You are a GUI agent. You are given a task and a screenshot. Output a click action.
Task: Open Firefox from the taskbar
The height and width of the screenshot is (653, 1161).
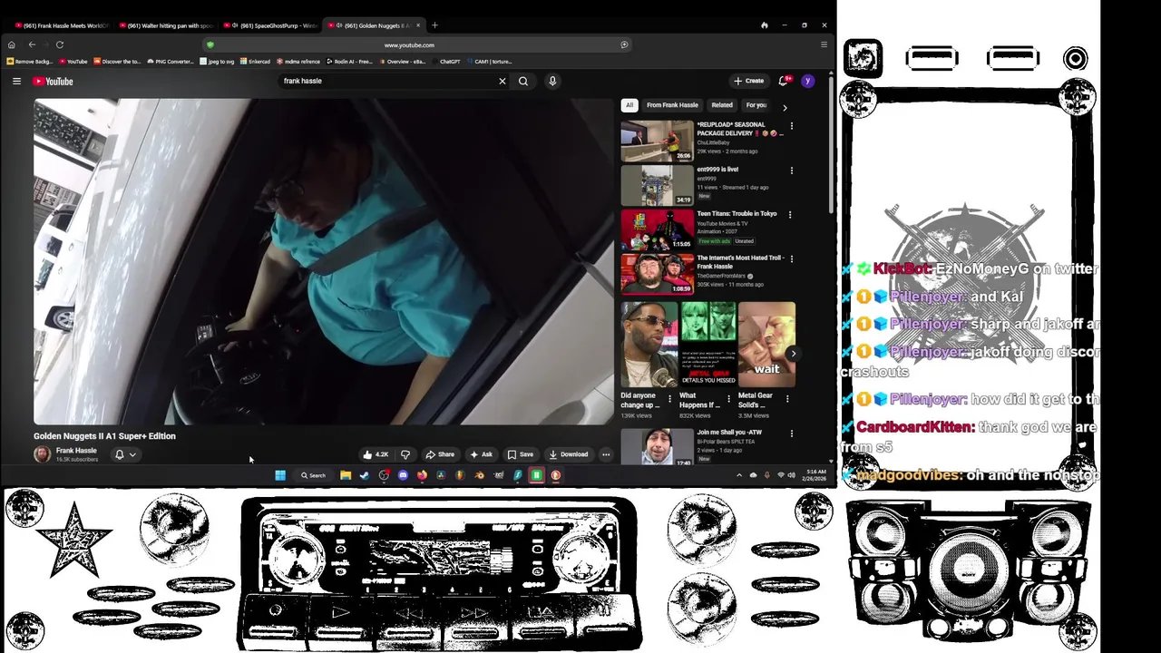pos(422,475)
